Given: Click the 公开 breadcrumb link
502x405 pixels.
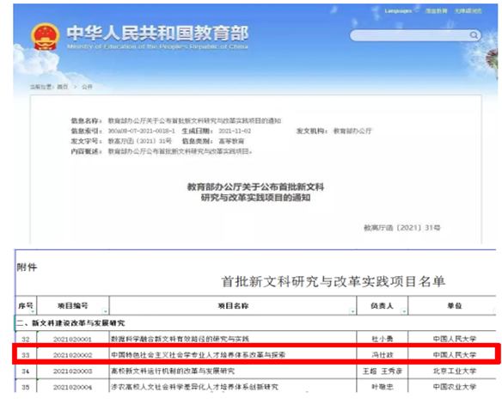Looking at the screenshot, I should pyautogui.click(x=87, y=87).
